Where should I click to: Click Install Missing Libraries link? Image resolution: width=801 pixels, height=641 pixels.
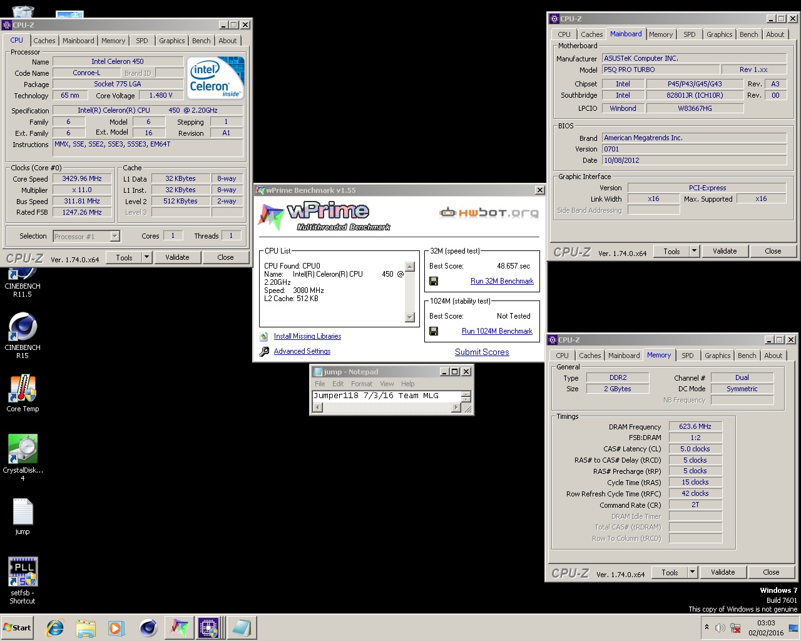307,336
